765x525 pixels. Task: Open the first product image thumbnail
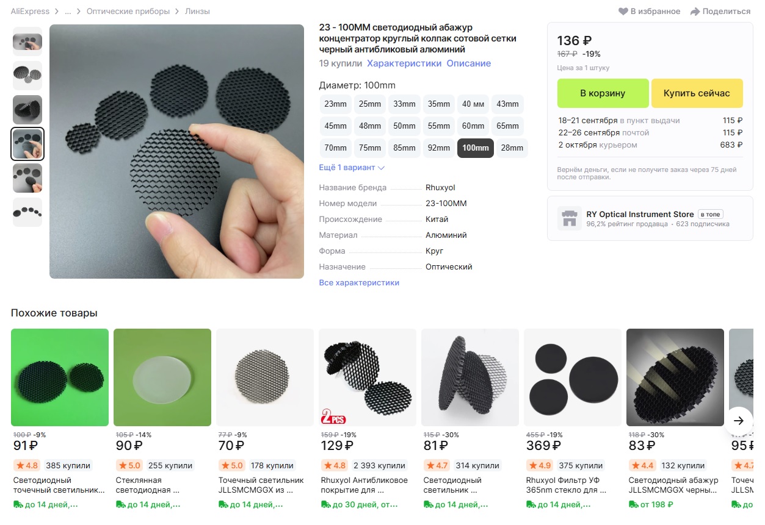coord(27,41)
